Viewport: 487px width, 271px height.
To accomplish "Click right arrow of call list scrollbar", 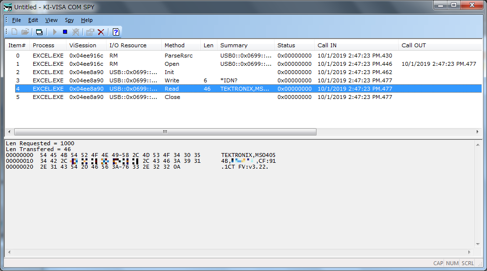I will 478,132.
